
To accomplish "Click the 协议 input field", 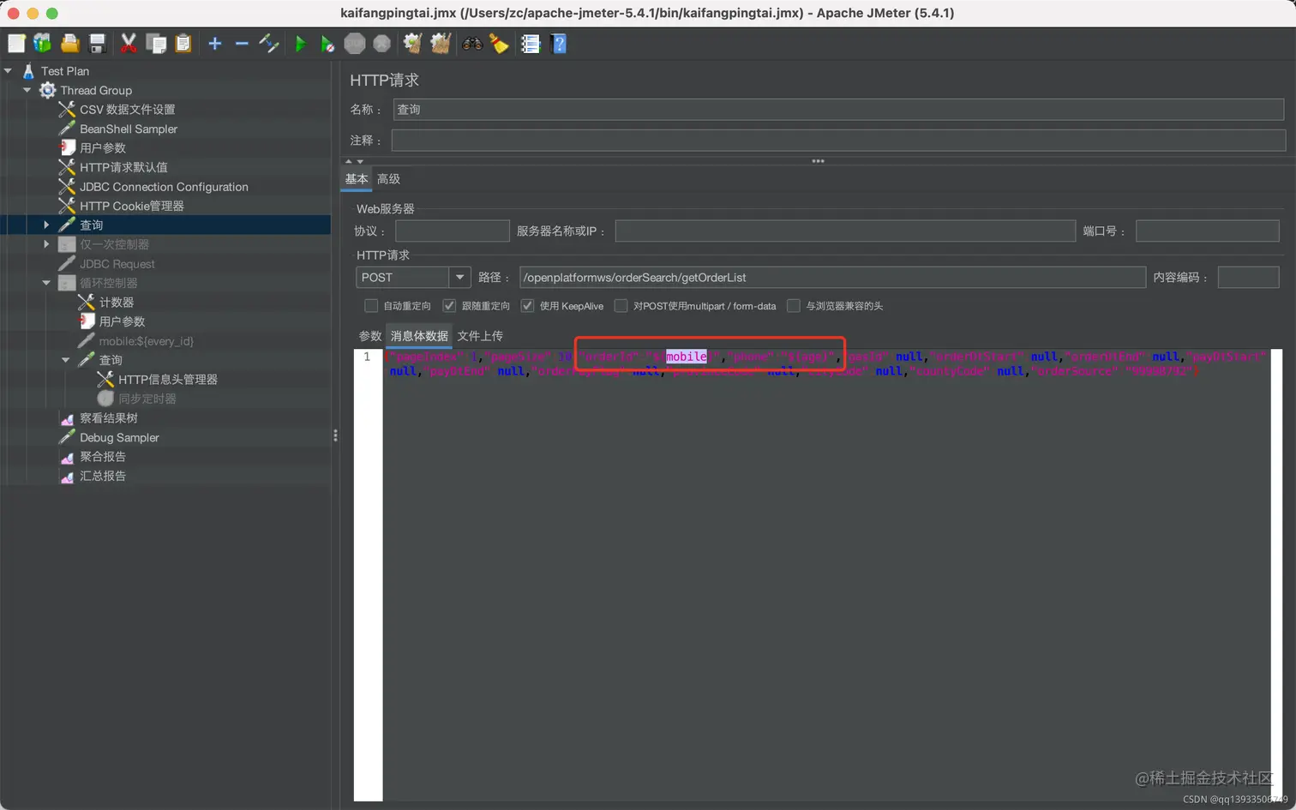I will (x=453, y=231).
